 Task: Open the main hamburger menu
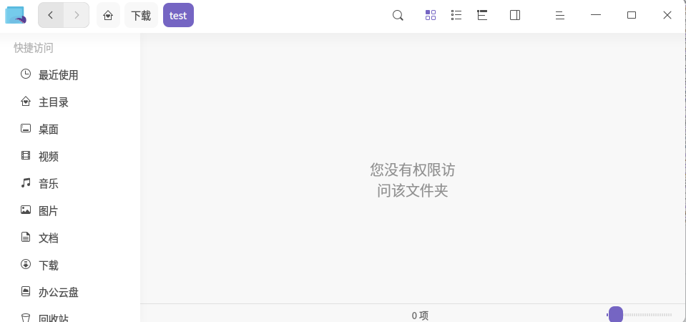point(560,15)
